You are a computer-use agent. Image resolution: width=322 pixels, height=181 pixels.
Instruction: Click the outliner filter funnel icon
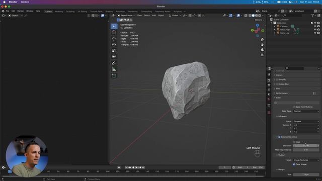pyautogui.click(x=313, y=16)
